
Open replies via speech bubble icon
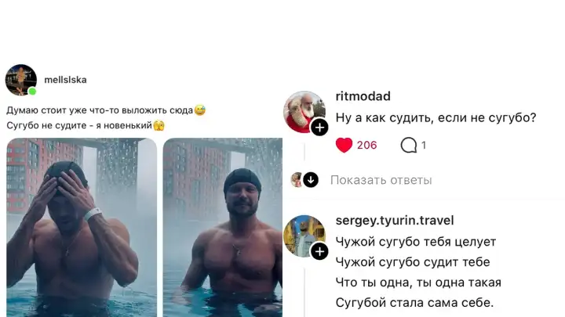409,146
